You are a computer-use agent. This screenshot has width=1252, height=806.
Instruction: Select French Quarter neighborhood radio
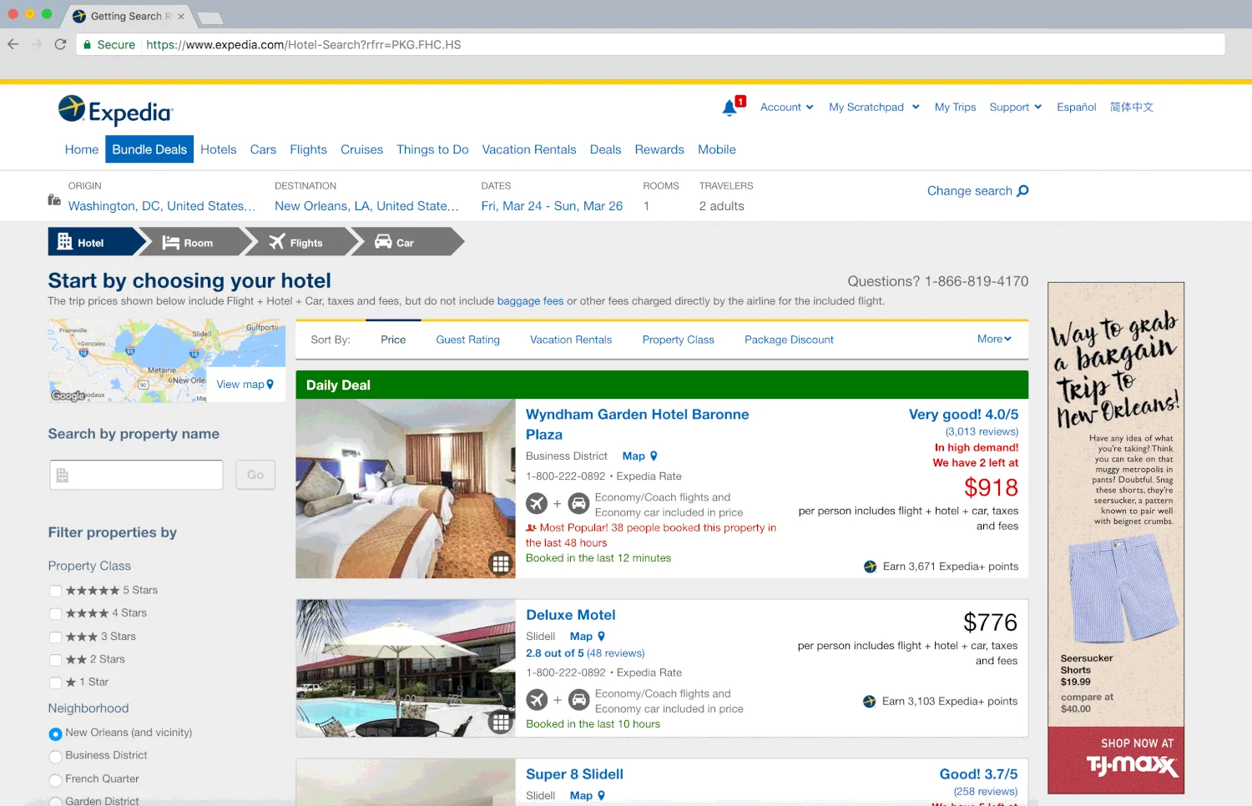pyautogui.click(x=55, y=779)
